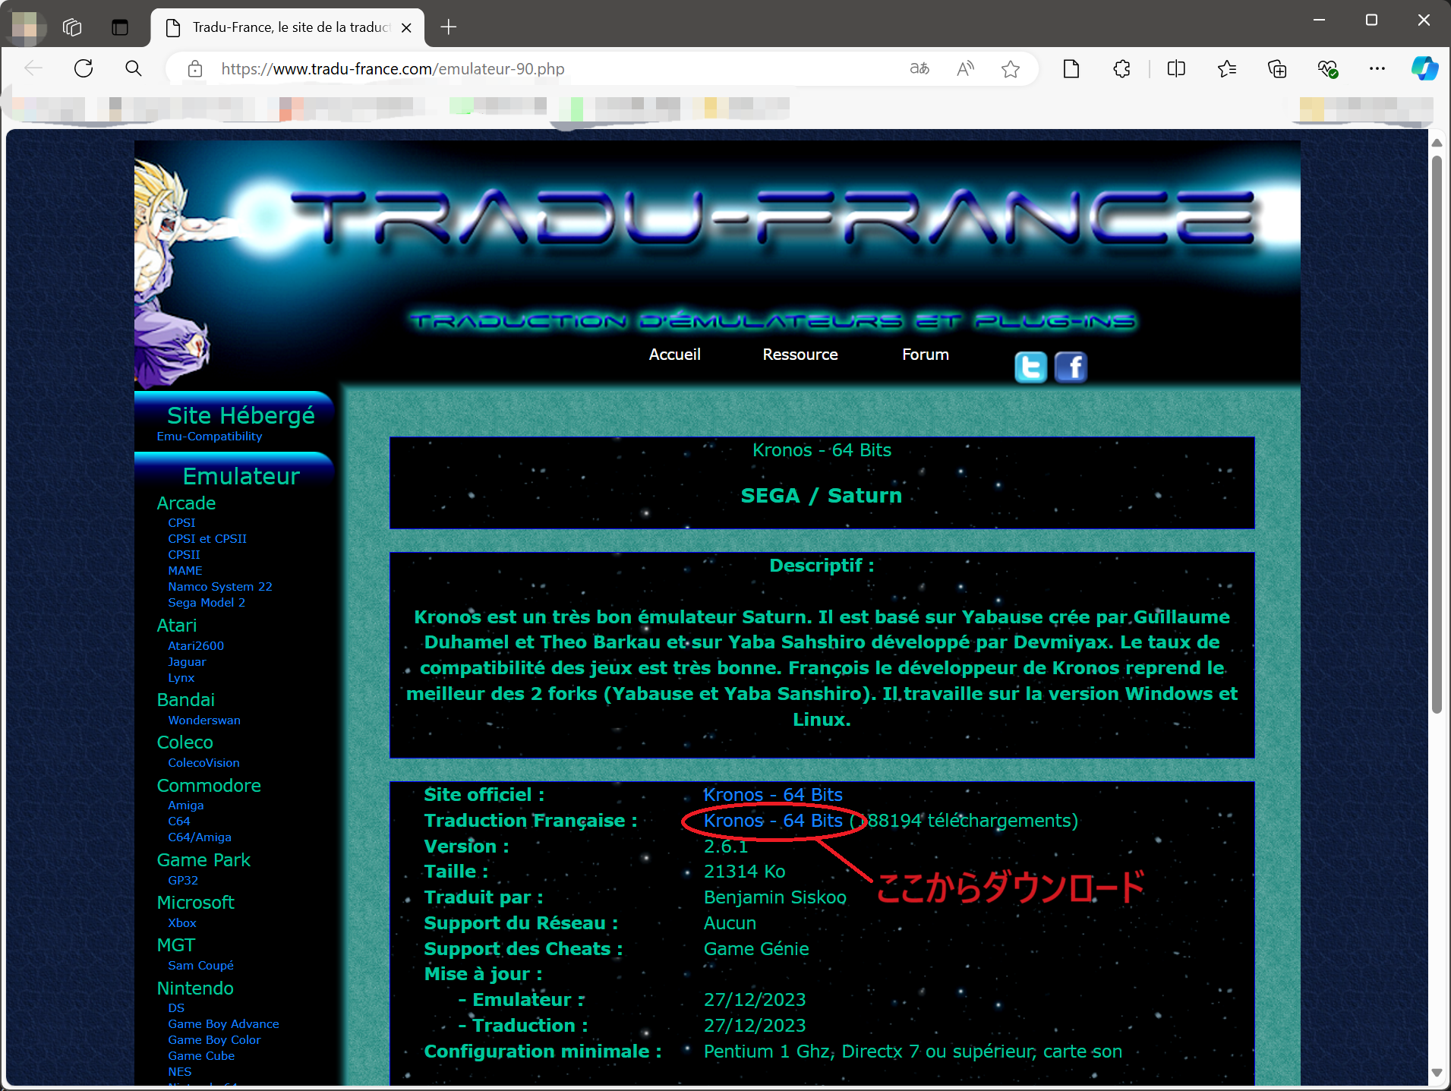Open the Accueil menu item
1451x1091 pixels.
click(674, 355)
